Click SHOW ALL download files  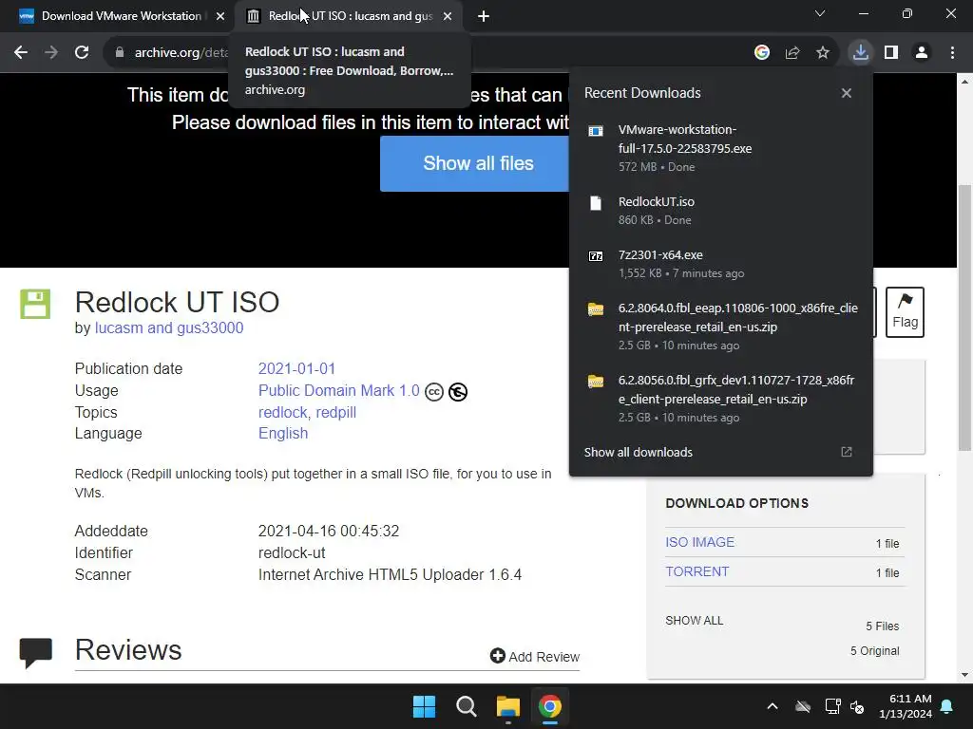[x=694, y=621]
